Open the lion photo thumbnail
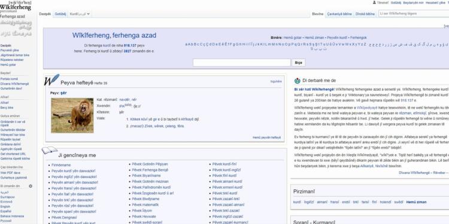The width and height of the screenshot is (449, 224). point(72,115)
